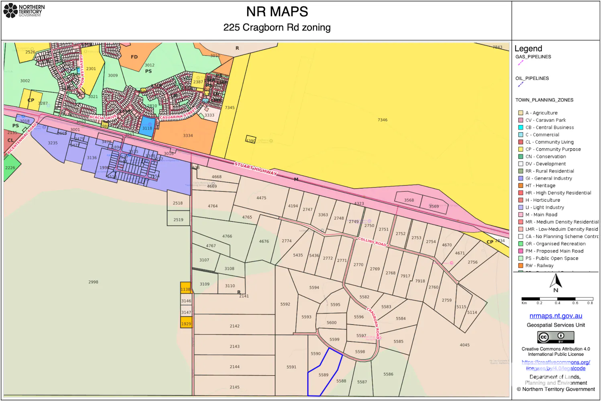Click the large yellow parcel 7346
The width and height of the screenshot is (602, 401).
click(x=382, y=120)
